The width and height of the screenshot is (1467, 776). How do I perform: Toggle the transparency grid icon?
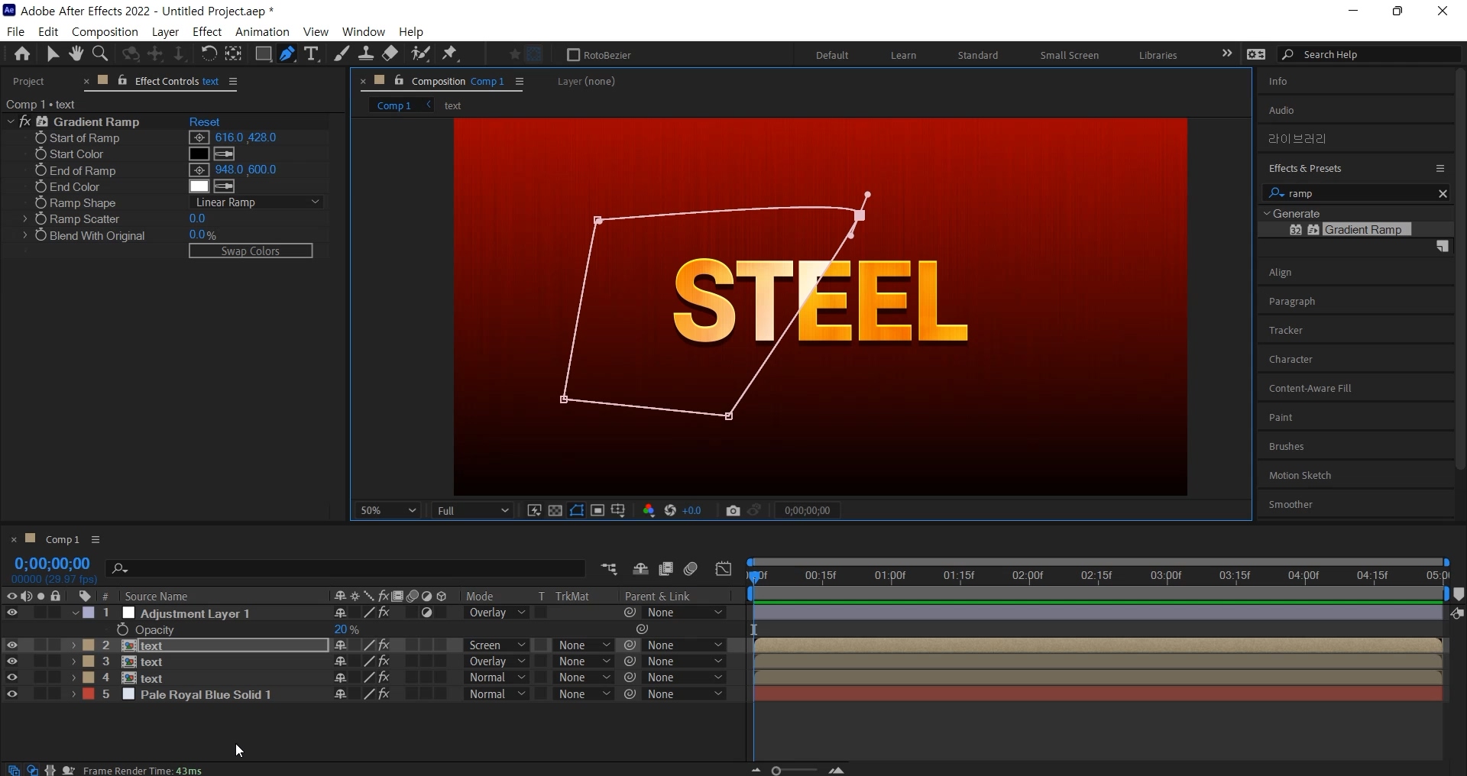pyautogui.click(x=555, y=511)
